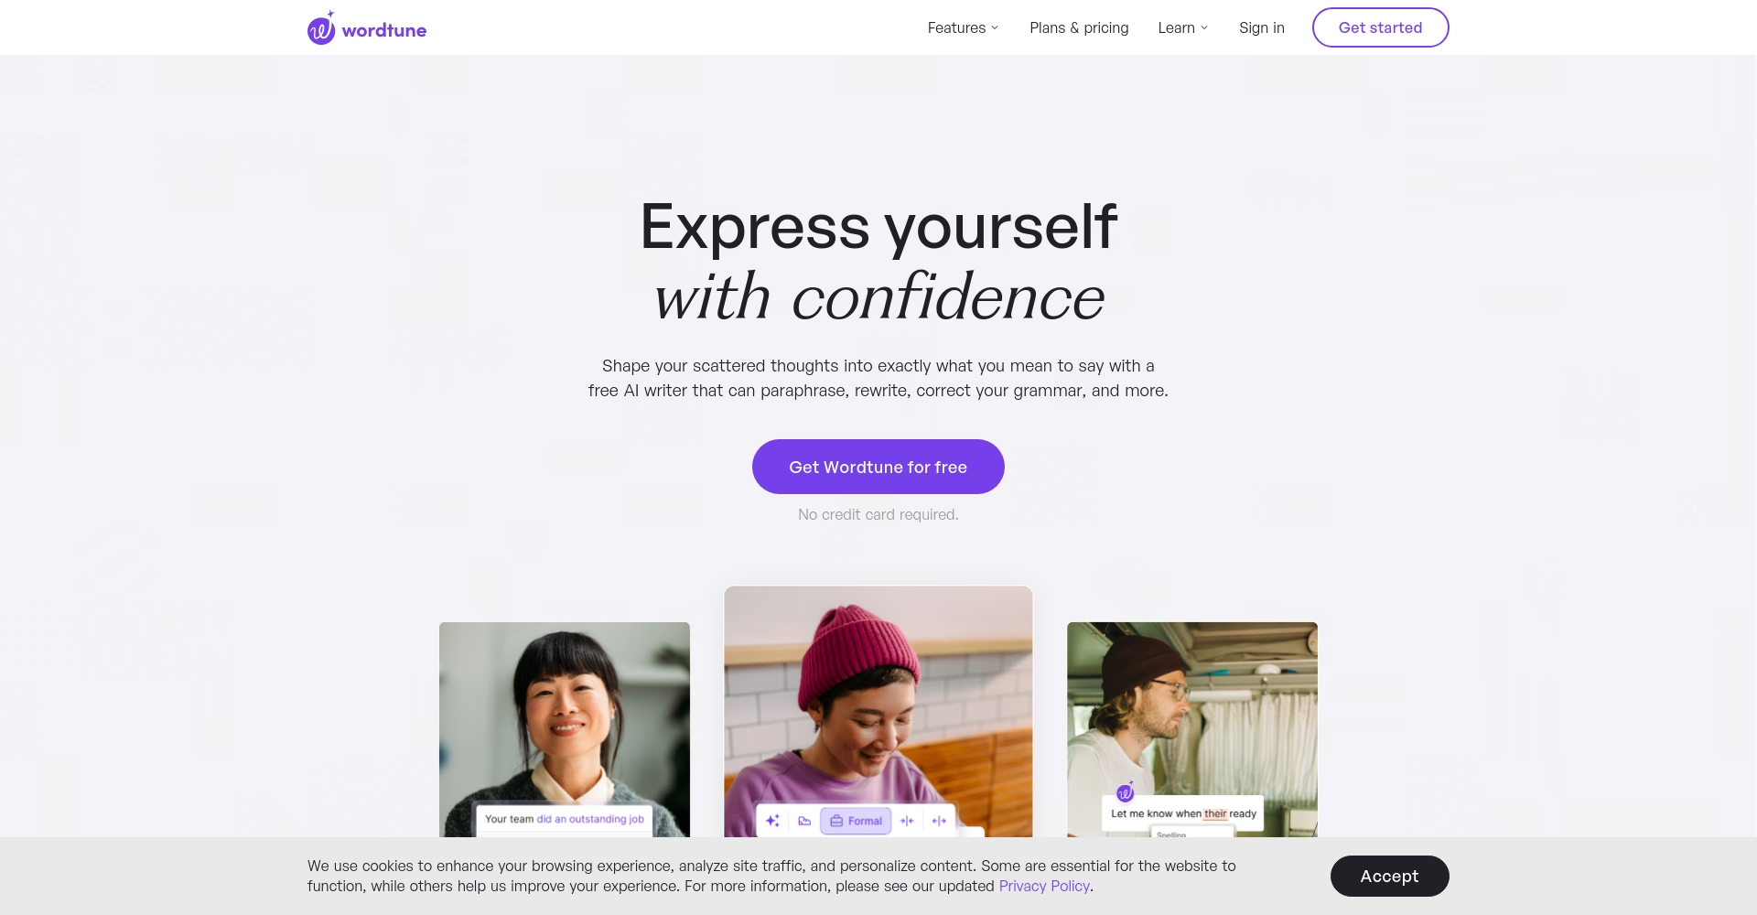1757x915 pixels.
Task: Open the photo of woman in pink beanie
Action: (878, 712)
